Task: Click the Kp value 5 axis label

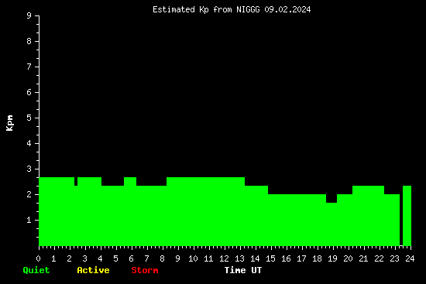Action: (29, 118)
